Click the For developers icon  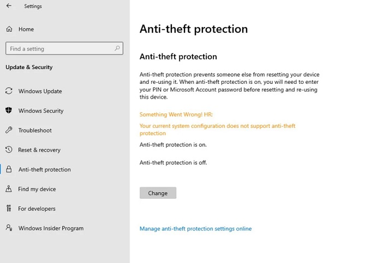pos(9,209)
